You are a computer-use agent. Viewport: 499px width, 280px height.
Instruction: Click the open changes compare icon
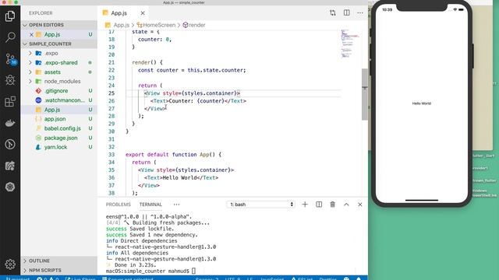[x=333, y=12]
